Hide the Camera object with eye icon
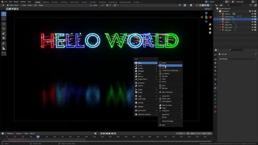 [252, 14]
